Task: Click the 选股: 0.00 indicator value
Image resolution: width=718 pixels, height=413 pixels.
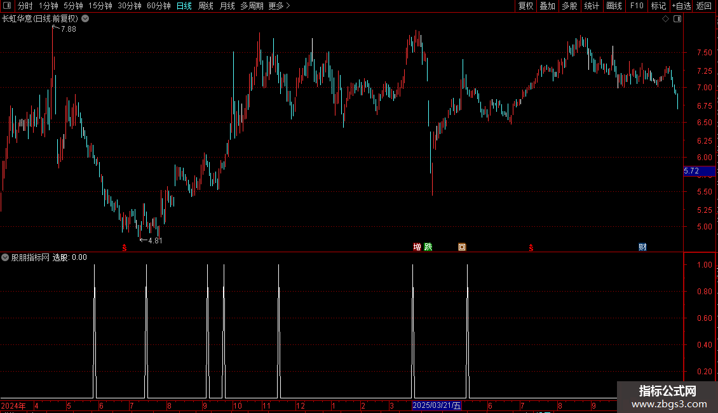Action: [x=70, y=257]
